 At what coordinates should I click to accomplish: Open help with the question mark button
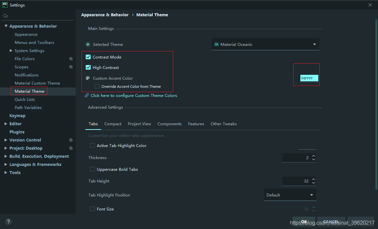click(8, 222)
